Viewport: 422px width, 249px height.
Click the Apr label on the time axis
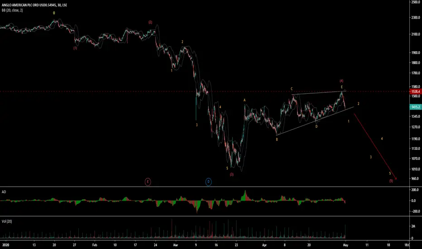[x=264, y=245]
